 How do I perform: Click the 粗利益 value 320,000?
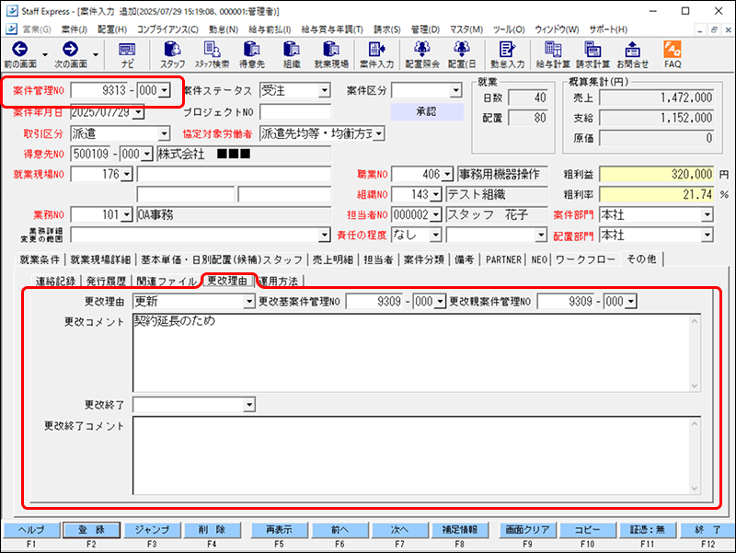pyautogui.click(x=657, y=174)
